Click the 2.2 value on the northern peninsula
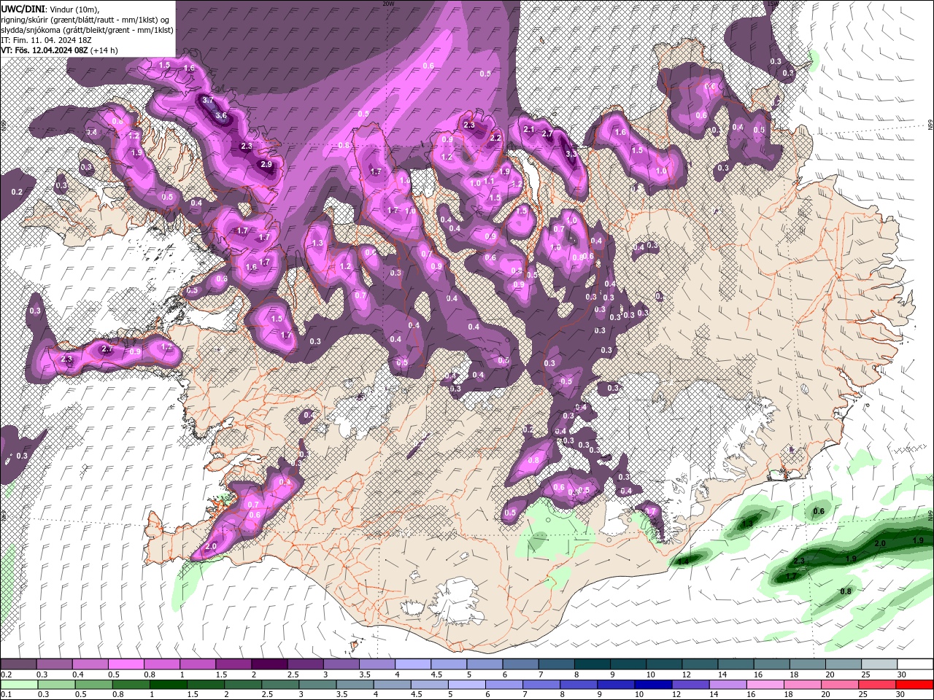This screenshot has width=934, height=700. pos(495,138)
